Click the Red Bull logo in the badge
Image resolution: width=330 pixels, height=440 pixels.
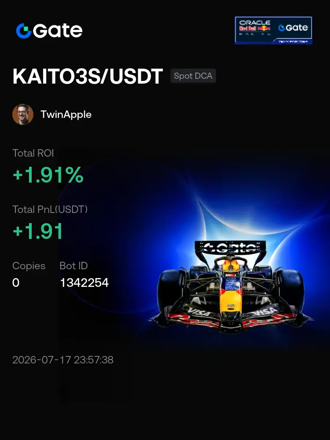[x=255, y=28]
